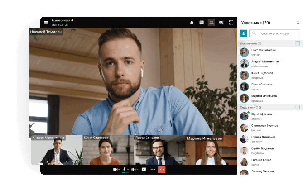Open more options (three dots)
Image resolution: width=303 pixels, height=185 pixels.
pos(153,169)
